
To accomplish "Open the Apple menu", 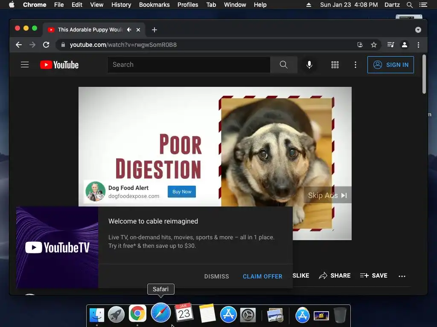I will coord(12,5).
